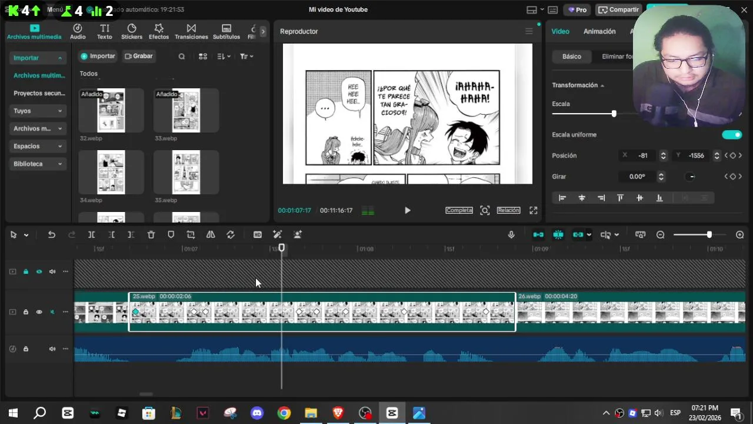753x424 pixels.
Task: Delete left of playhead trim icon
Action: (x=111, y=234)
